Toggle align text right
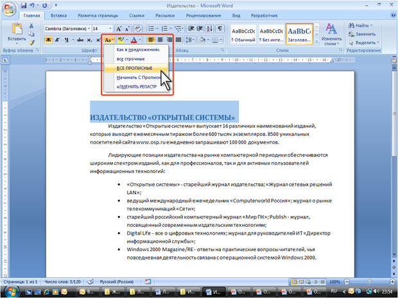 pyautogui.click(x=169, y=40)
